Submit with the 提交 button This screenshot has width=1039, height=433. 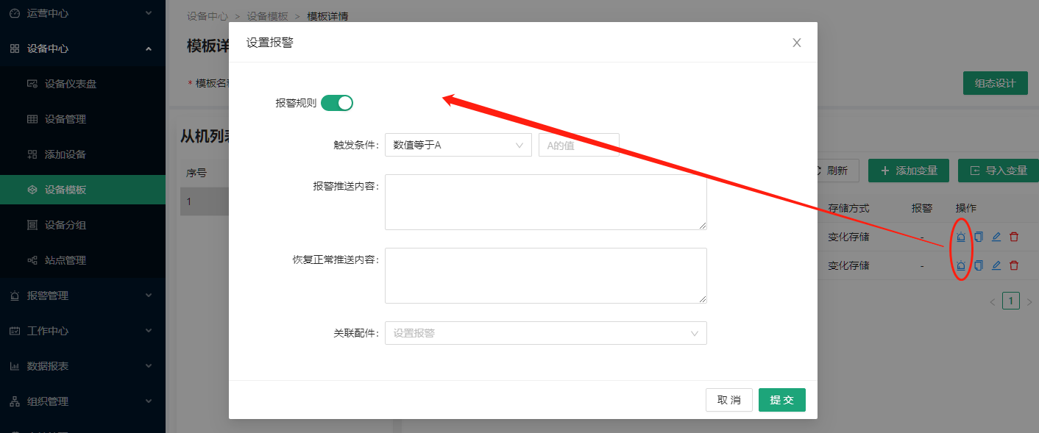[x=781, y=400]
